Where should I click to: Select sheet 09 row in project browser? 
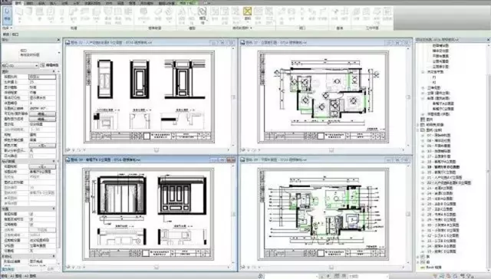tap(438, 146)
